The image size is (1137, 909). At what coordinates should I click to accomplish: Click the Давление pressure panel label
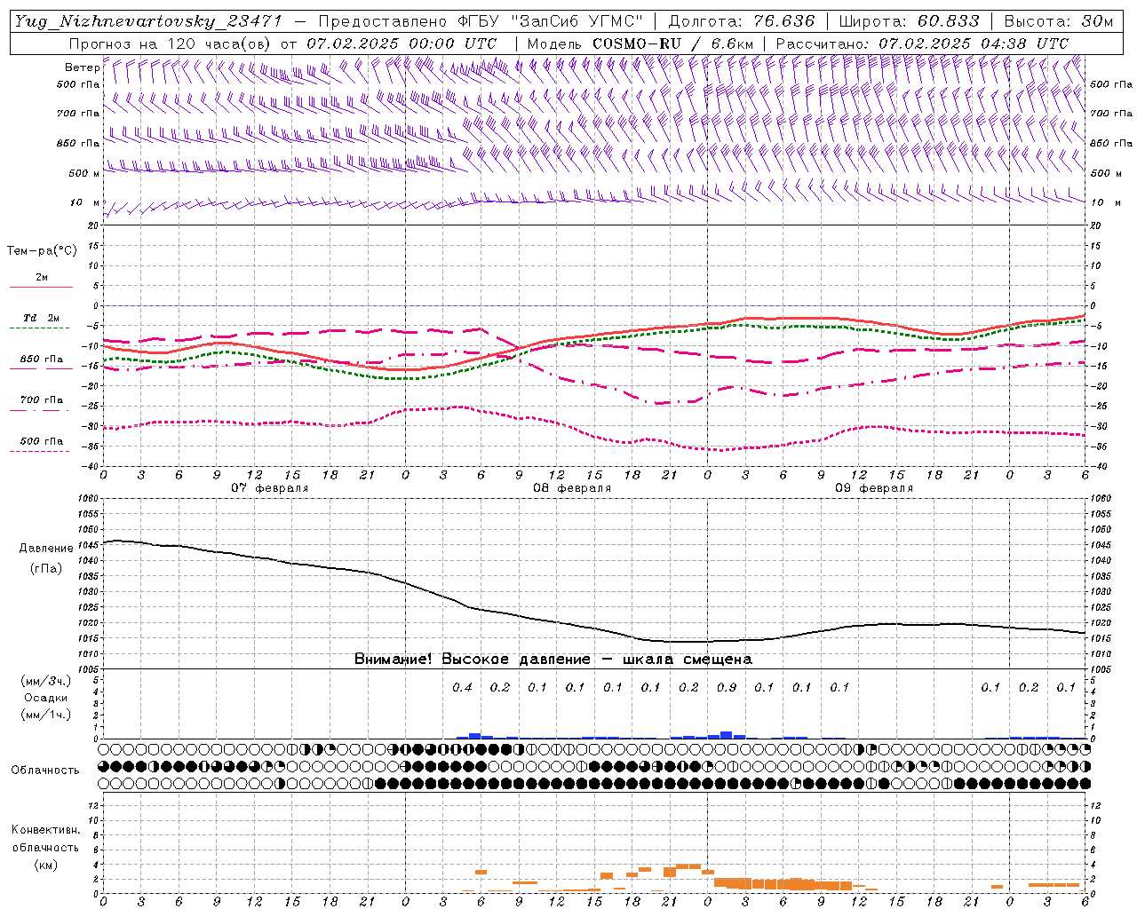(x=46, y=549)
